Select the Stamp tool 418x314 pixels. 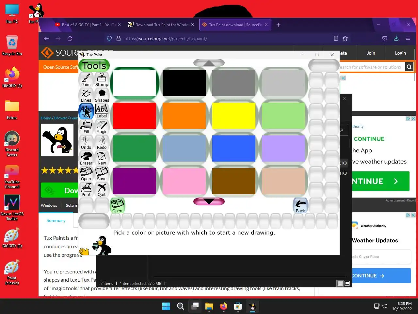point(102,80)
